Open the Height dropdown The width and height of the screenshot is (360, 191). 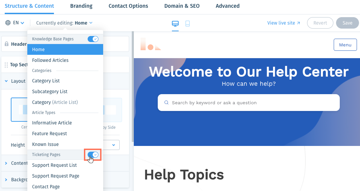tap(111, 145)
